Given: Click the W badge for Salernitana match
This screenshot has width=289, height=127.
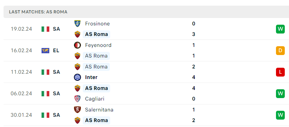Looking at the screenshot, I should click(280, 115).
